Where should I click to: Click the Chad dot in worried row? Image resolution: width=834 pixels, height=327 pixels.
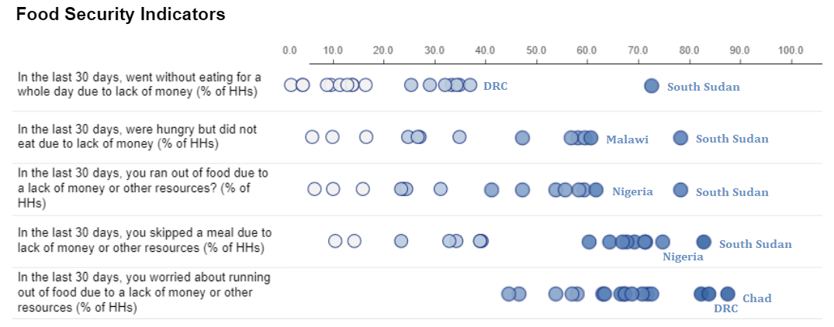click(727, 294)
